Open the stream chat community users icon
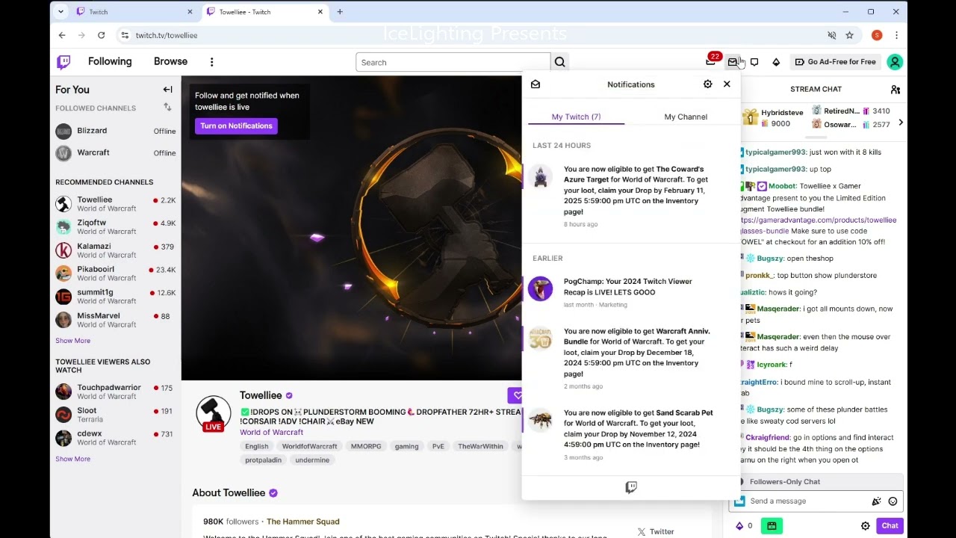This screenshot has width=956, height=538. pos(896,90)
